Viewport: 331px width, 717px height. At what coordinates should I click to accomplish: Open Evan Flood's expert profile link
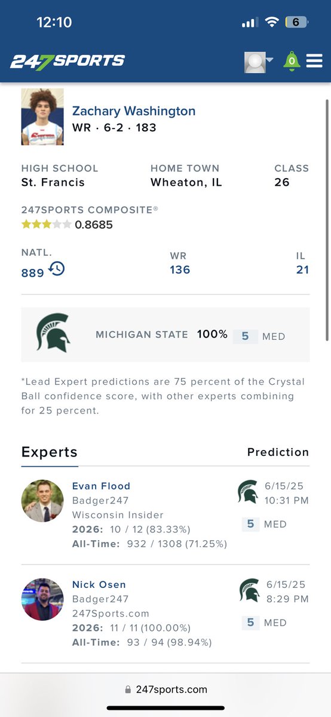pos(101,486)
